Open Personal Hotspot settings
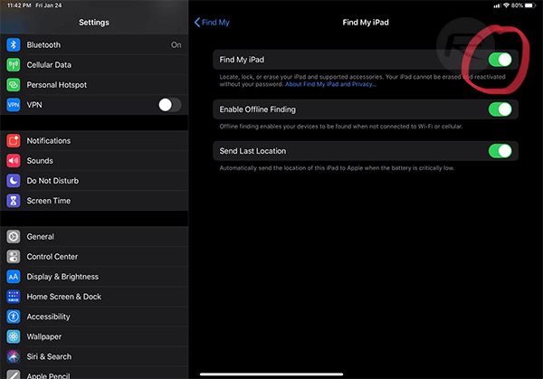Viewport: 543px width, 379px height. [94, 85]
